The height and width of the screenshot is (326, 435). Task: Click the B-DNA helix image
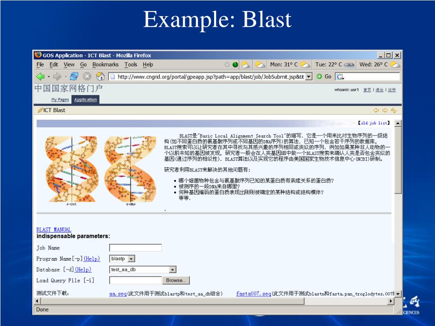pyautogui.click(x=130, y=171)
